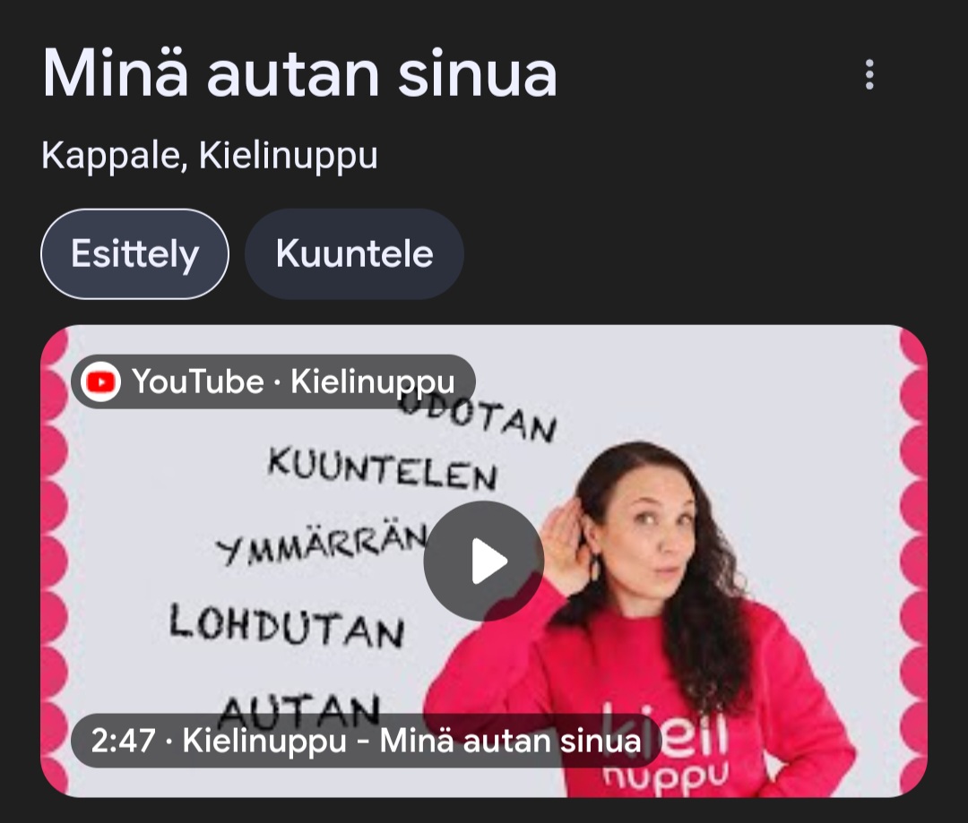This screenshot has height=823, width=968.
Task: Click the pink scalloped border on the right
Action: tap(913, 561)
